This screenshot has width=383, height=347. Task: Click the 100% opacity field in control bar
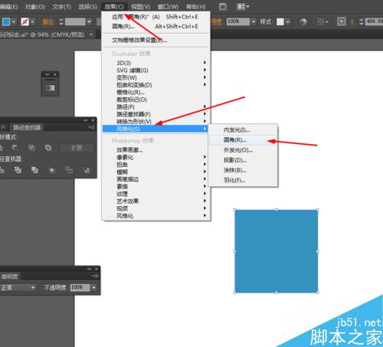[238, 21]
